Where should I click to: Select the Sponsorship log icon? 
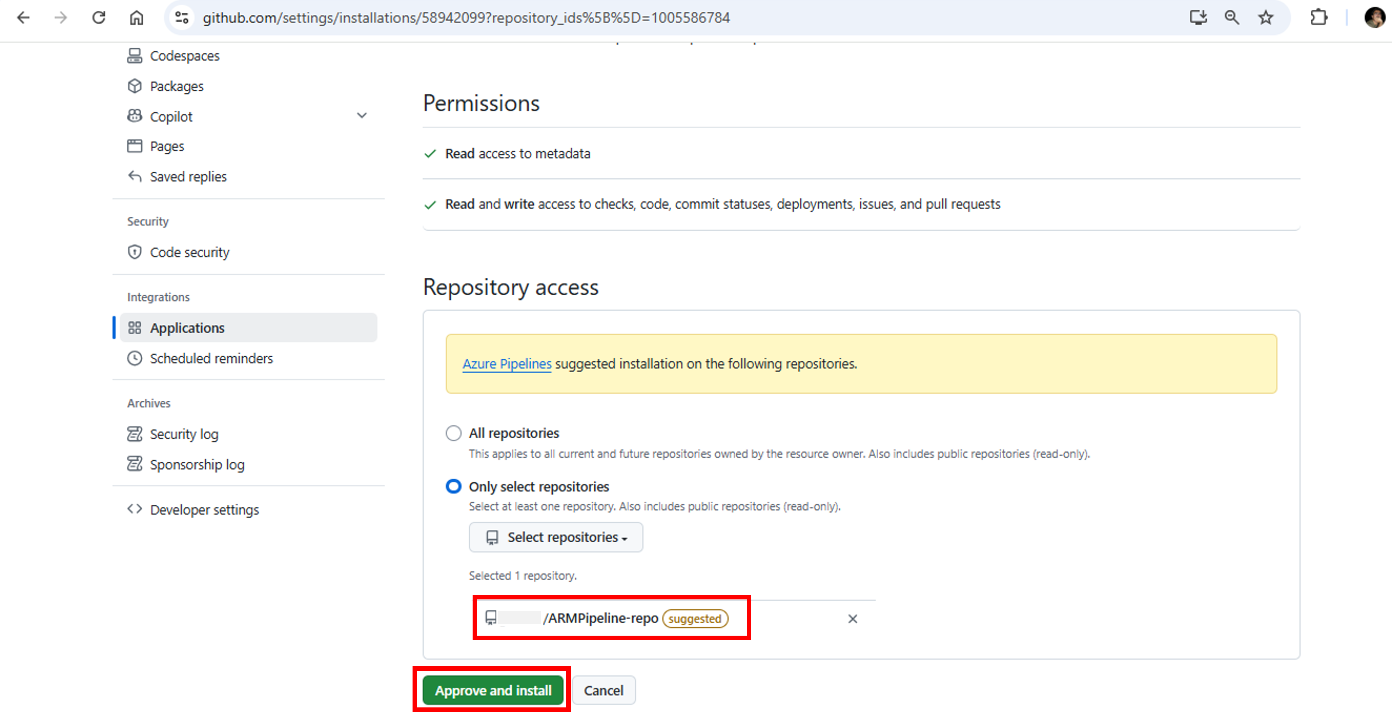coord(136,464)
